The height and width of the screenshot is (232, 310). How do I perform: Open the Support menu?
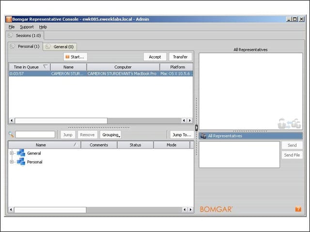[27, 27]
